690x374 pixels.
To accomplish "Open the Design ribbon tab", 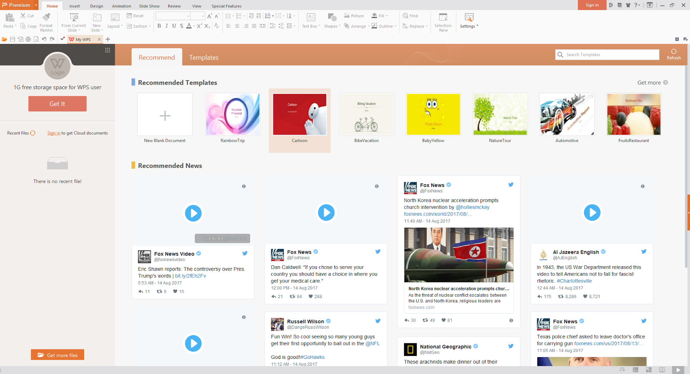I will (x=97, y=6).
